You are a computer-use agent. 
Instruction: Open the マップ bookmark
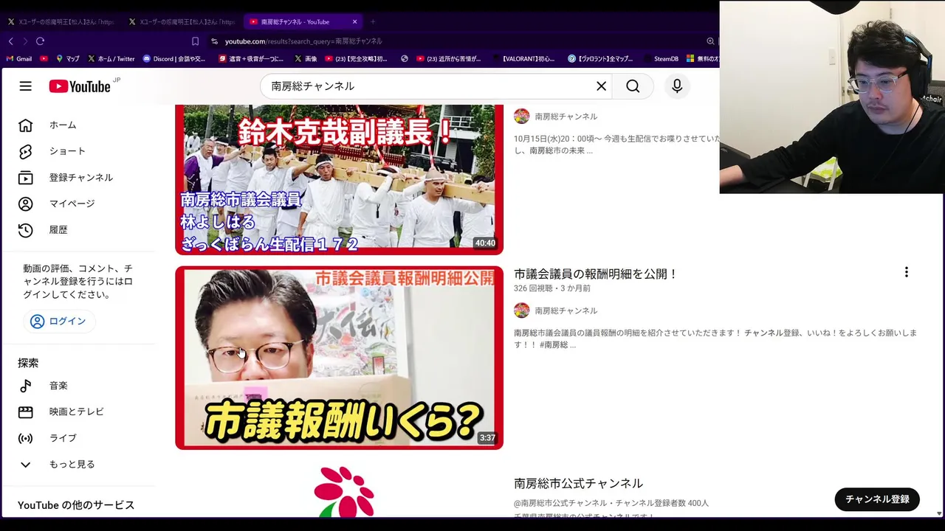tap(66, 59)
